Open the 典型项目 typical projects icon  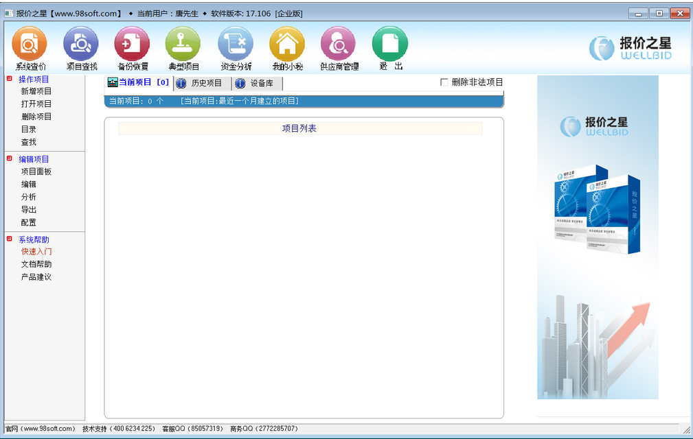183,44
